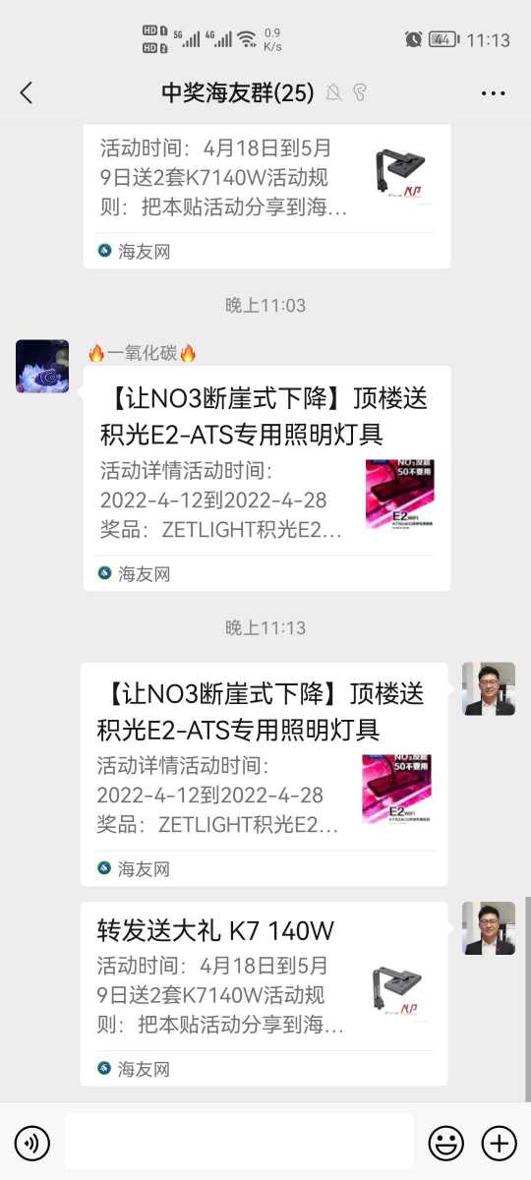531x1180 pixels.
Task: Open the emoji sticker panel
Action: click(x=446, y=1143)
